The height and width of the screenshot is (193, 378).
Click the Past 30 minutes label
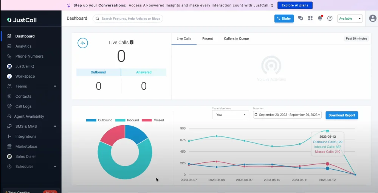click(x=356, y=38)
